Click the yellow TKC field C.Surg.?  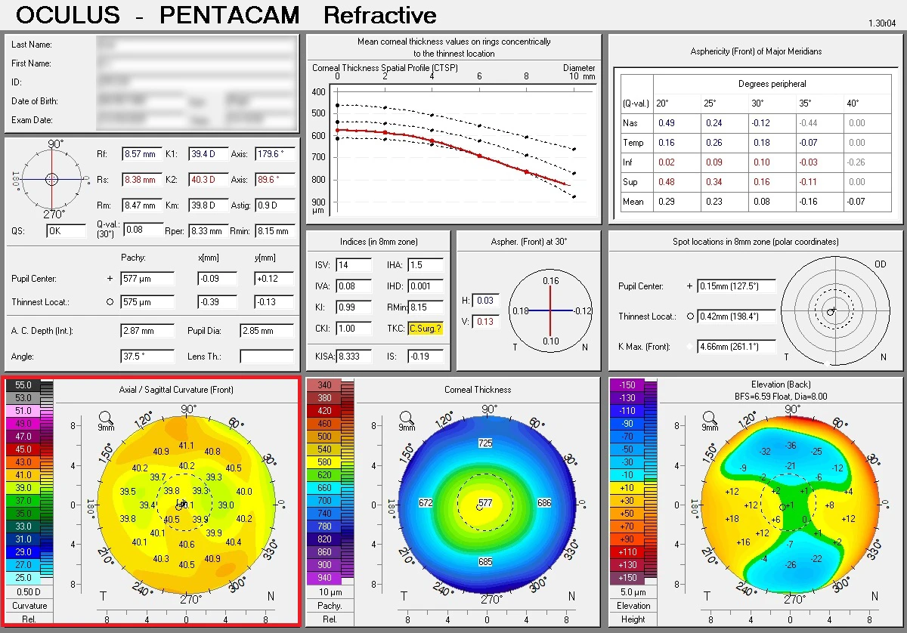click(x=425, y=329)
